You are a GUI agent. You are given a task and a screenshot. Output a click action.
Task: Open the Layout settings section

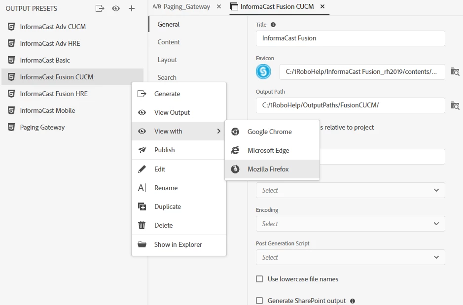coord(167,60)
